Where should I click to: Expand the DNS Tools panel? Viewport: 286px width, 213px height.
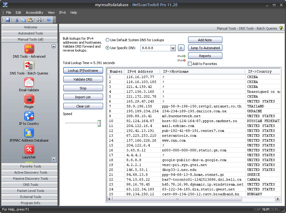tap(30, 185)
